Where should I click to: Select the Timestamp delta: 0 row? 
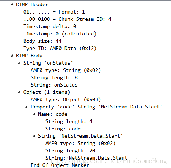(50, 27)
